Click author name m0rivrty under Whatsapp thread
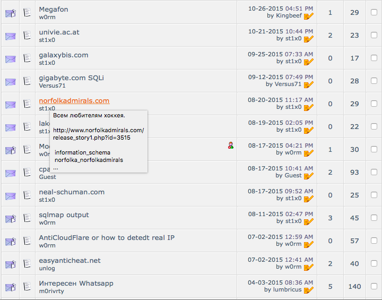 [51, 291]
